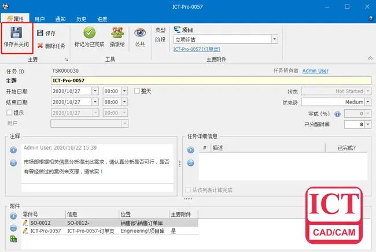Open the status Not Started dropdown

tap(368, 91)
